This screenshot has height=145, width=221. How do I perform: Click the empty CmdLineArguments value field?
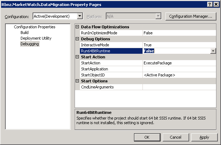pyautogui.click(x=179, y=87)
